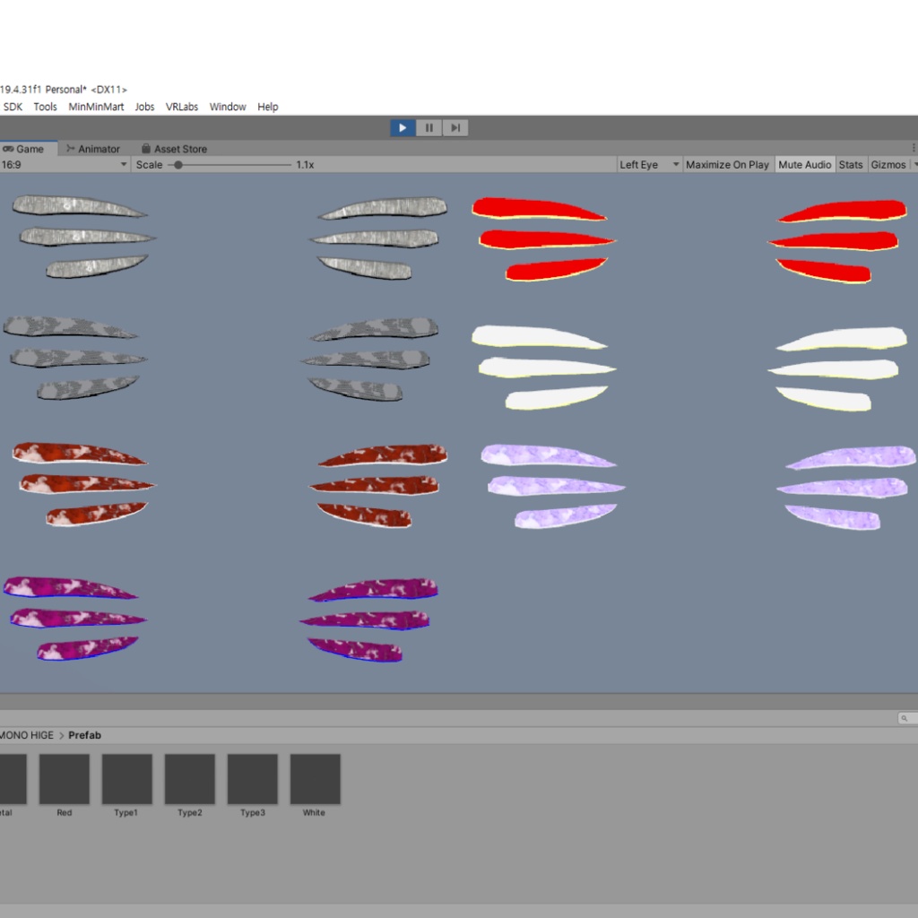Click the 1.1x scale value
The image size is (918, 918).
(x=305, y=165)
